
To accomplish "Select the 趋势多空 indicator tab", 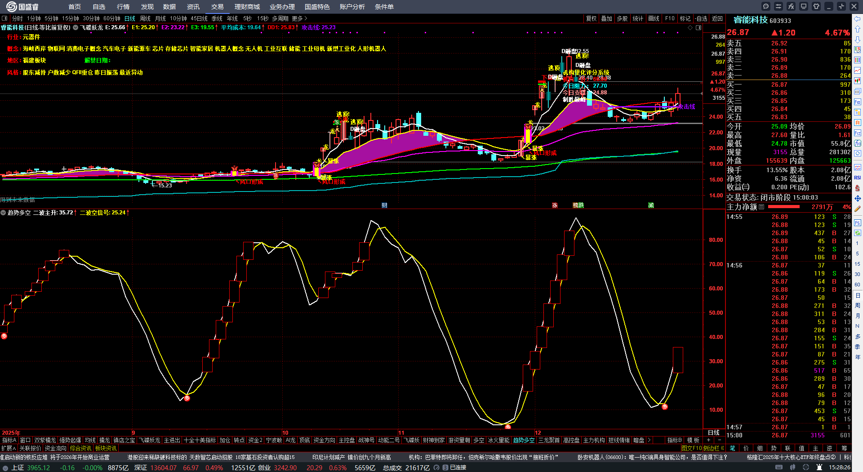I will (x=524, y=440).
